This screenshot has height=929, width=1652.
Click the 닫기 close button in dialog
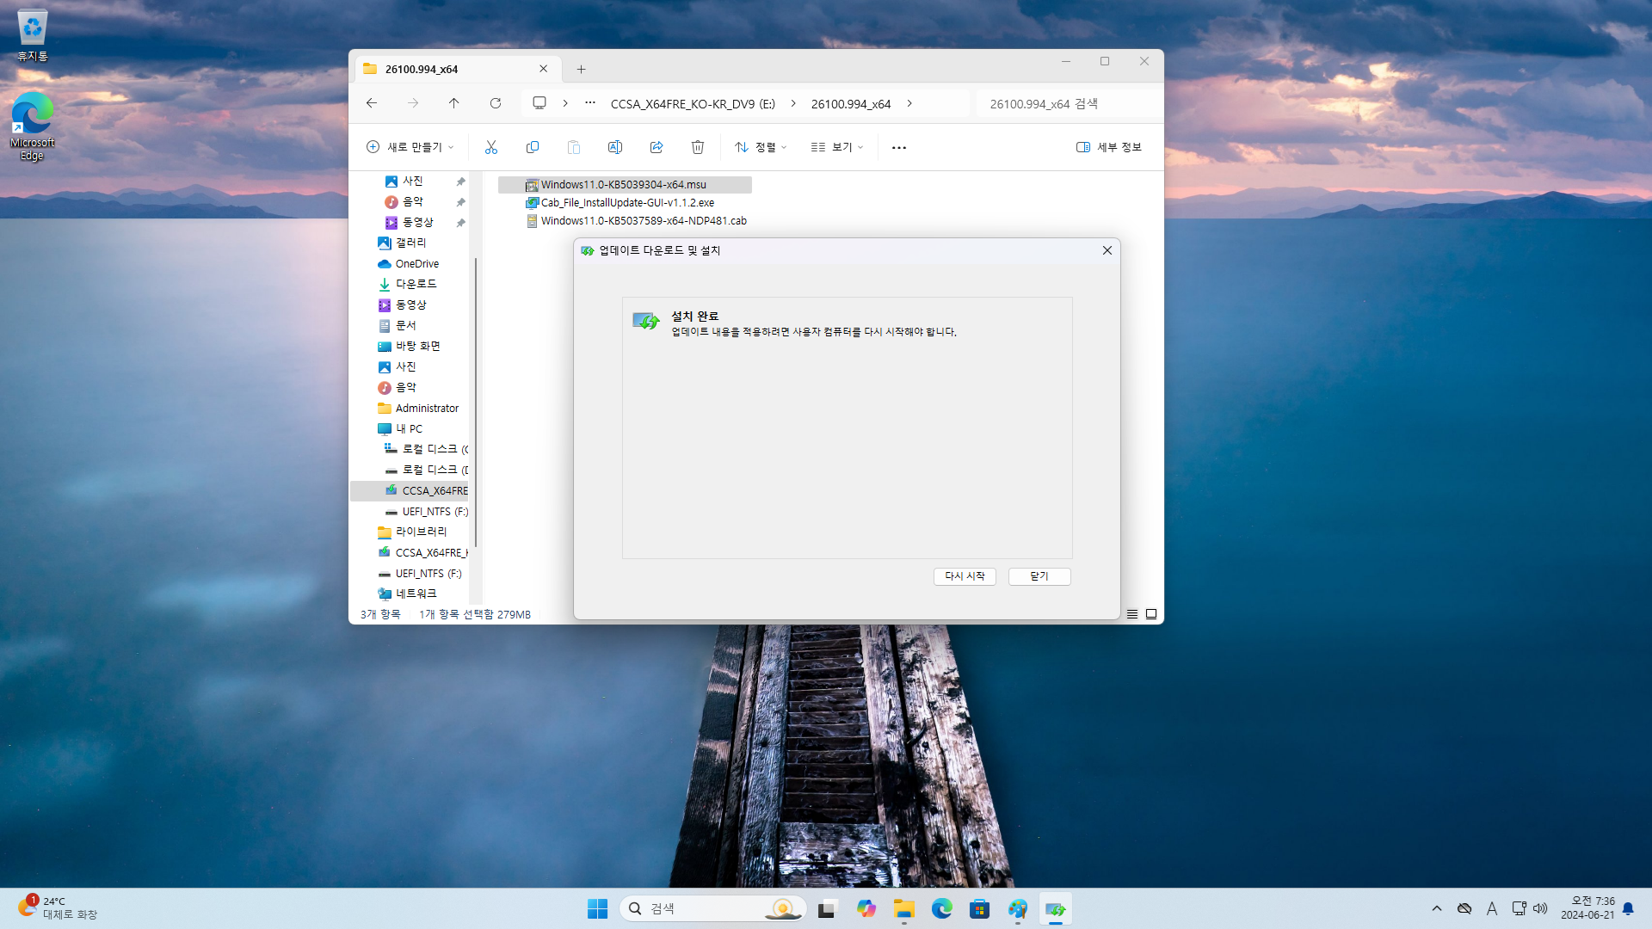click(1039, 576)
